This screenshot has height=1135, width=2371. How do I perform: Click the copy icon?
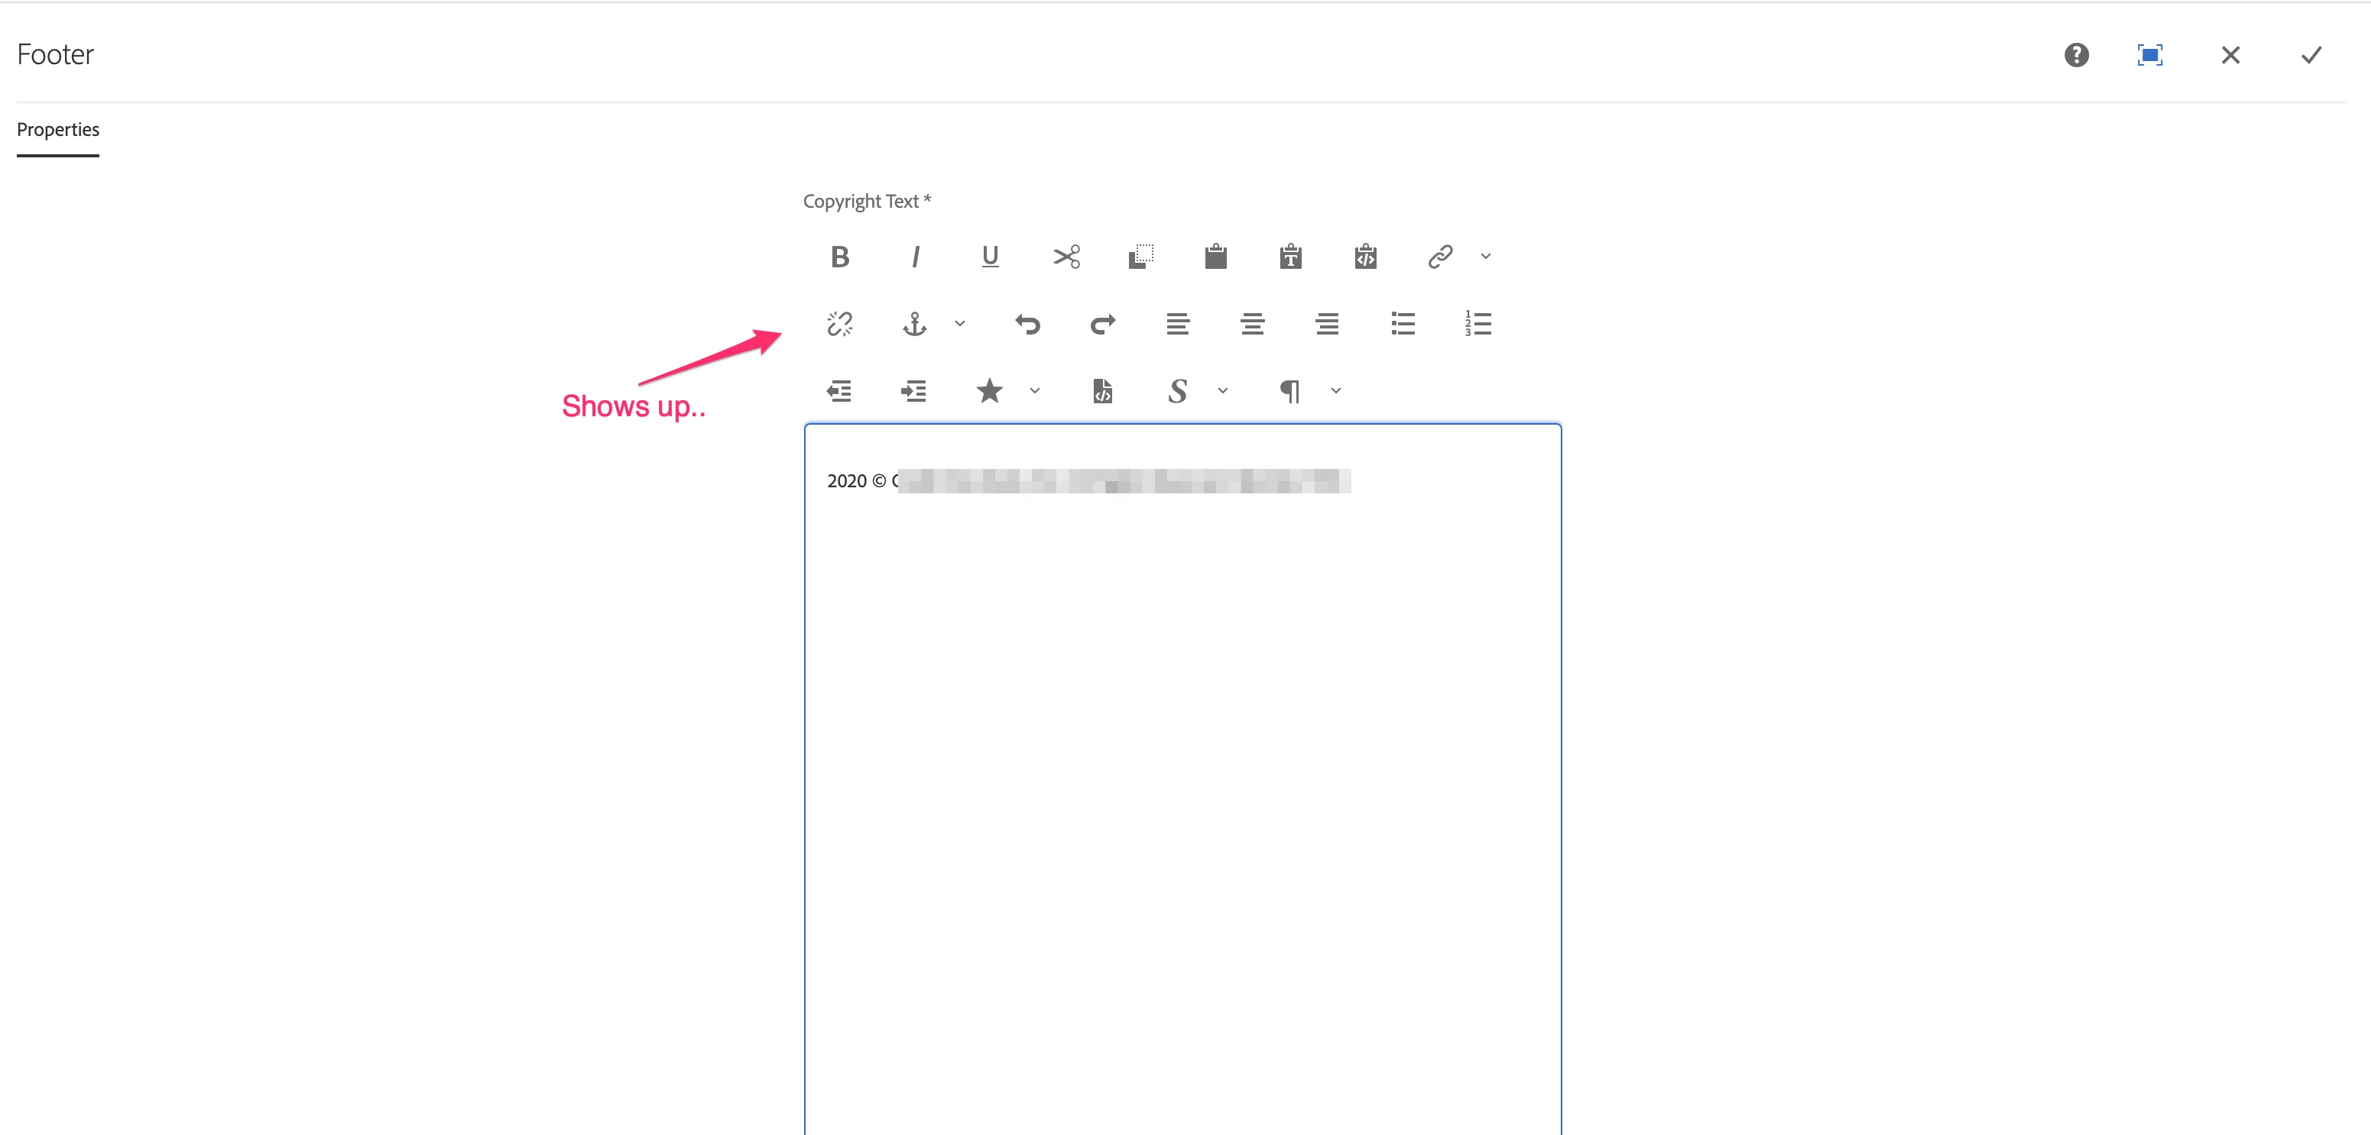click(1140, 257)
